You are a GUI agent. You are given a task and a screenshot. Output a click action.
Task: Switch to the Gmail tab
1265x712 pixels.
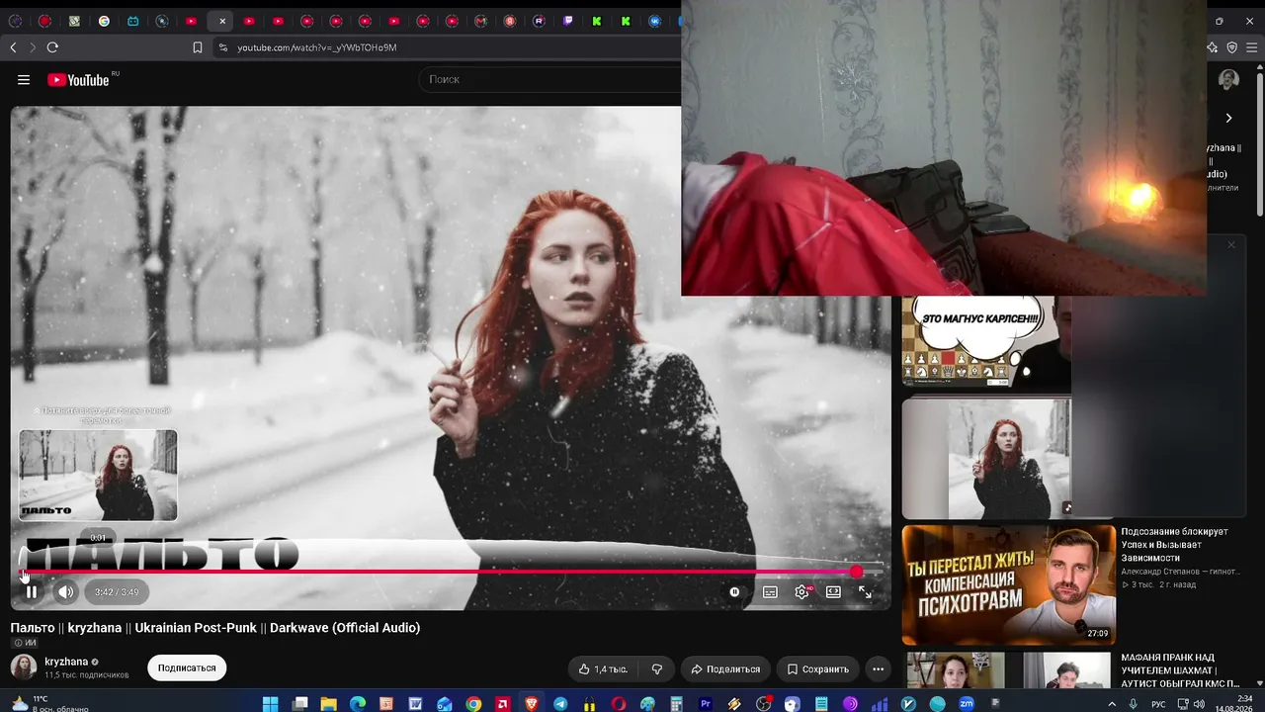pyautogui.click(x=481, y=21)
